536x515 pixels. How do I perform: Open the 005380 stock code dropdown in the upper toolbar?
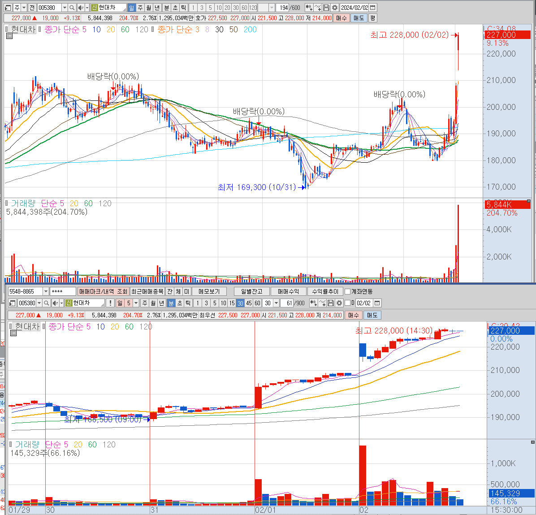(64, 8)
